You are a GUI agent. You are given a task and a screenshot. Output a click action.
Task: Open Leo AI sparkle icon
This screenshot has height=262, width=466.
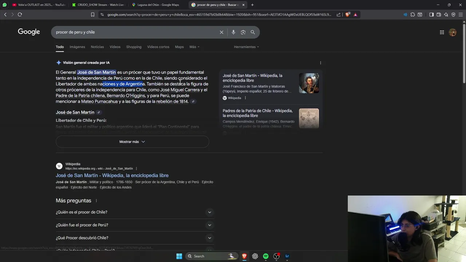pyautogui.click(x=446, y=15)
